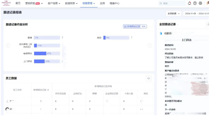Open settings via the gear icon
213x117 pixels.
pyautogui.click(x=200, y=3)
